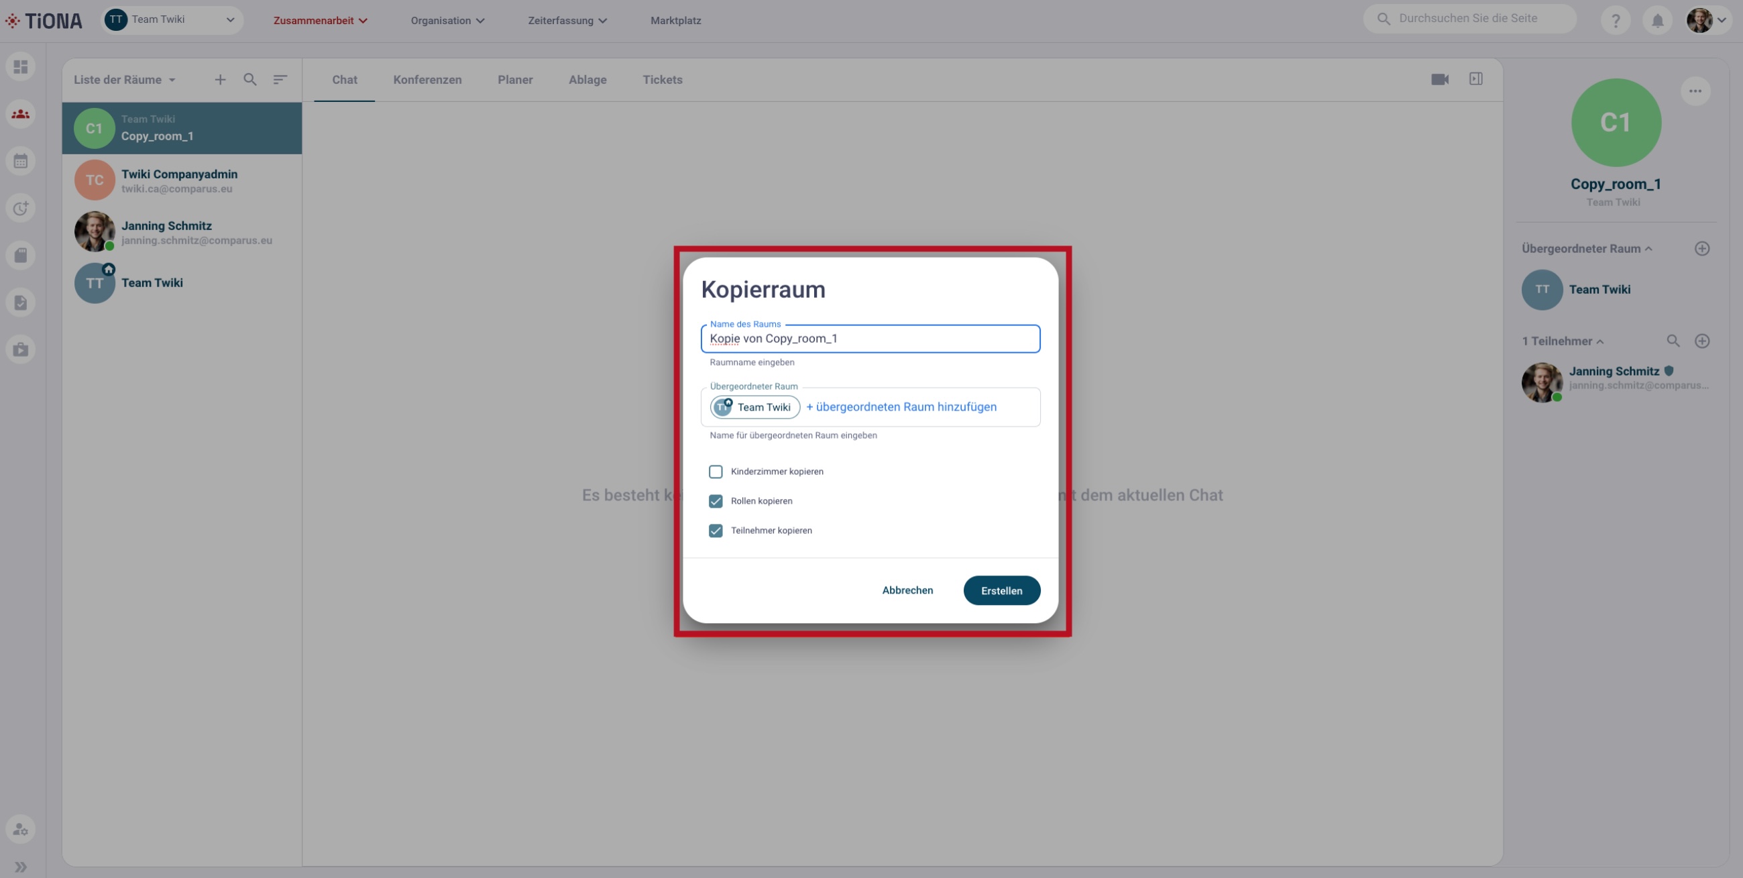Image resolution: width=1743 pixels, height=878 pixels.
Task: Search the room list with the magnifier icon
Action: click(250, 80)
